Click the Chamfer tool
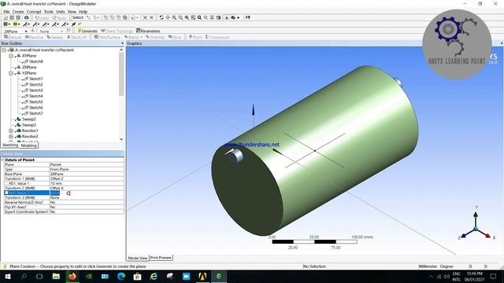This screenshot has width=504, height=283. [x=155, y=37]
